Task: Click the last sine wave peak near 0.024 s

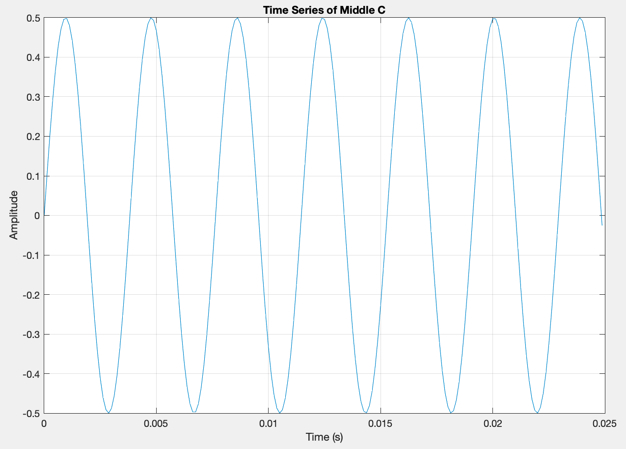Action: click(580, 18)
